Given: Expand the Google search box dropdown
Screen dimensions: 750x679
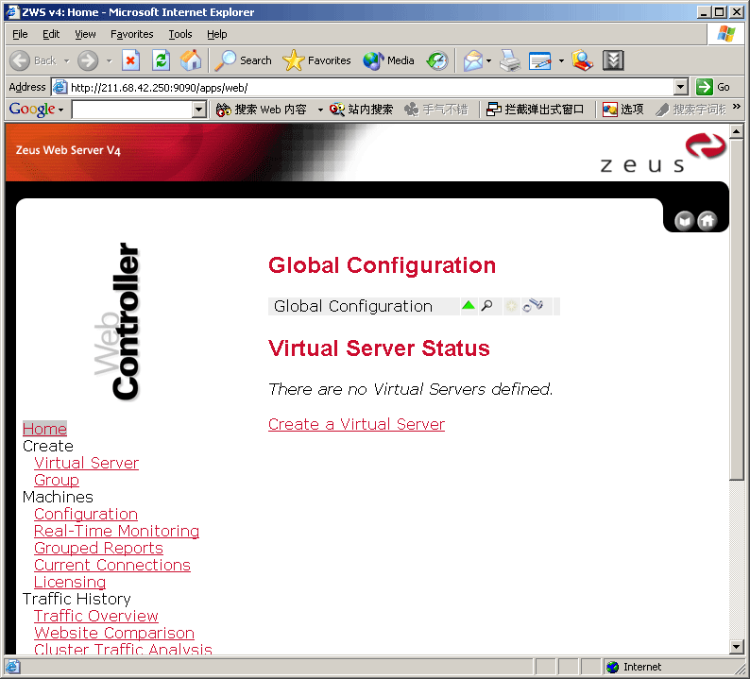Looking at the screenshot, I should pyautogui.click(x=199, y=110).
